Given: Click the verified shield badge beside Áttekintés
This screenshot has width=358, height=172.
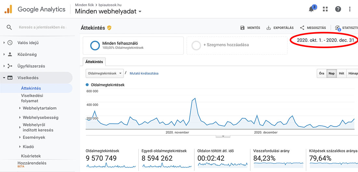Looking at the screenshot, I should pos(109,28).
